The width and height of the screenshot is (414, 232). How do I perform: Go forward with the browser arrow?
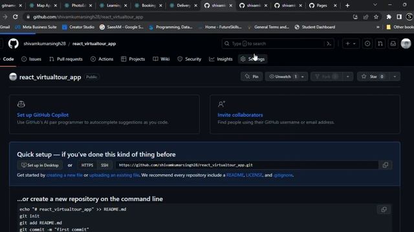(x=5, y=17)
